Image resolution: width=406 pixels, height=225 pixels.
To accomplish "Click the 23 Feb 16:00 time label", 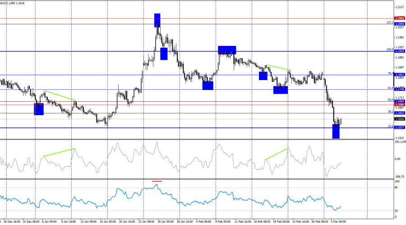I will click(300, 222).
